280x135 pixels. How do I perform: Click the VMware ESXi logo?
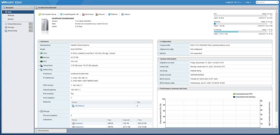coord(12,2)
